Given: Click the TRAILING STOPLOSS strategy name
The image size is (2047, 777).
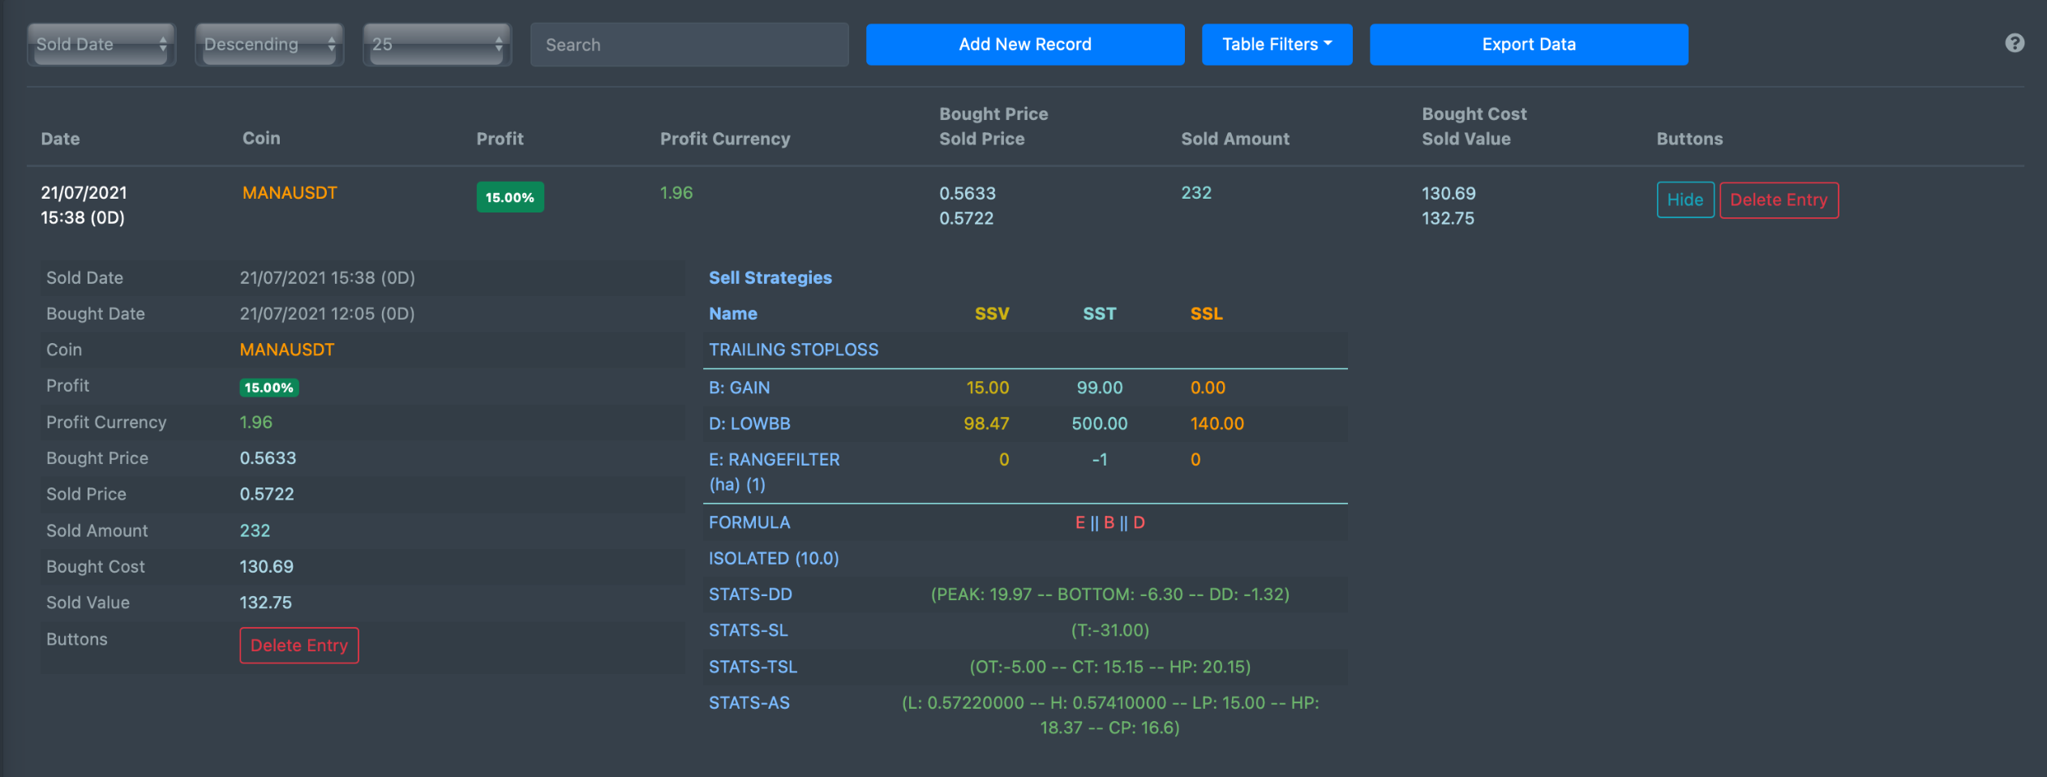Looking at the screenshot, I should click(793, 350).
